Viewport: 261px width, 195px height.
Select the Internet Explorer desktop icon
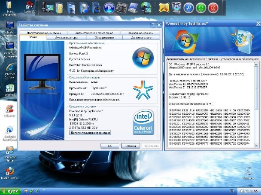[x=10, y=71]
